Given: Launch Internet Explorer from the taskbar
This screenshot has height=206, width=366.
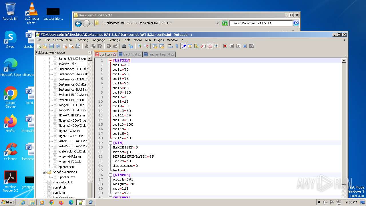Looking at the screenshot, I should click(23, 202).
